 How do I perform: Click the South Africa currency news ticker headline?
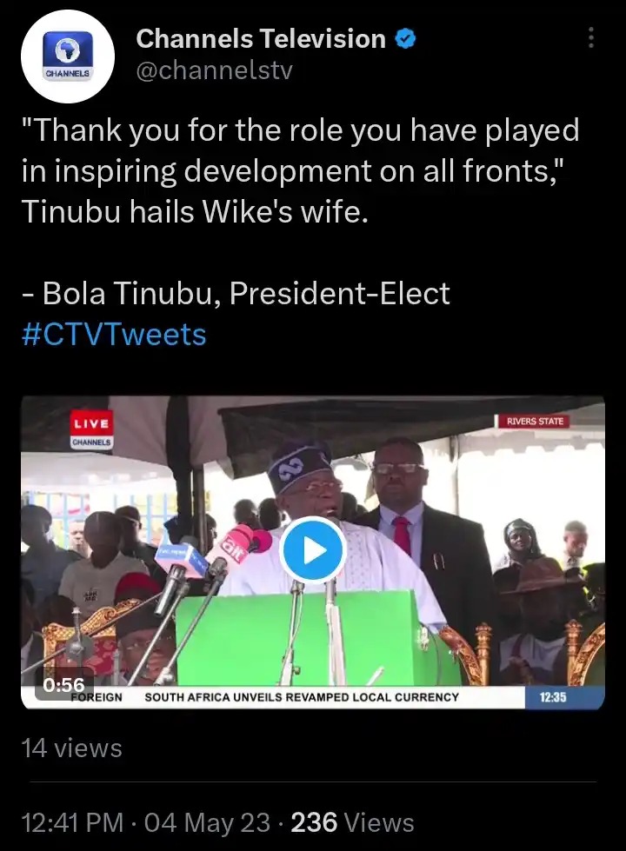pos(302,697)
